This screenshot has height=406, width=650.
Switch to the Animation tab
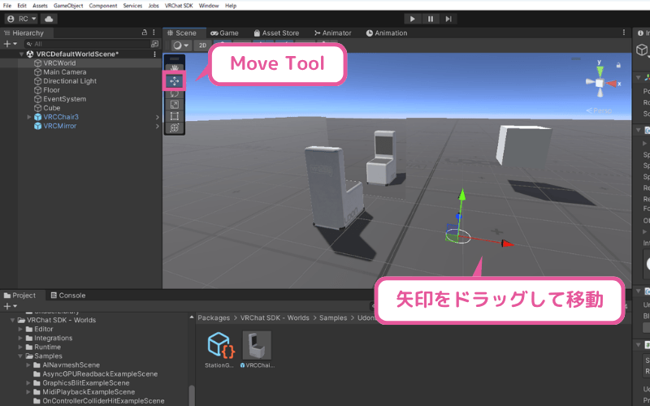click(x=387, y=33)
